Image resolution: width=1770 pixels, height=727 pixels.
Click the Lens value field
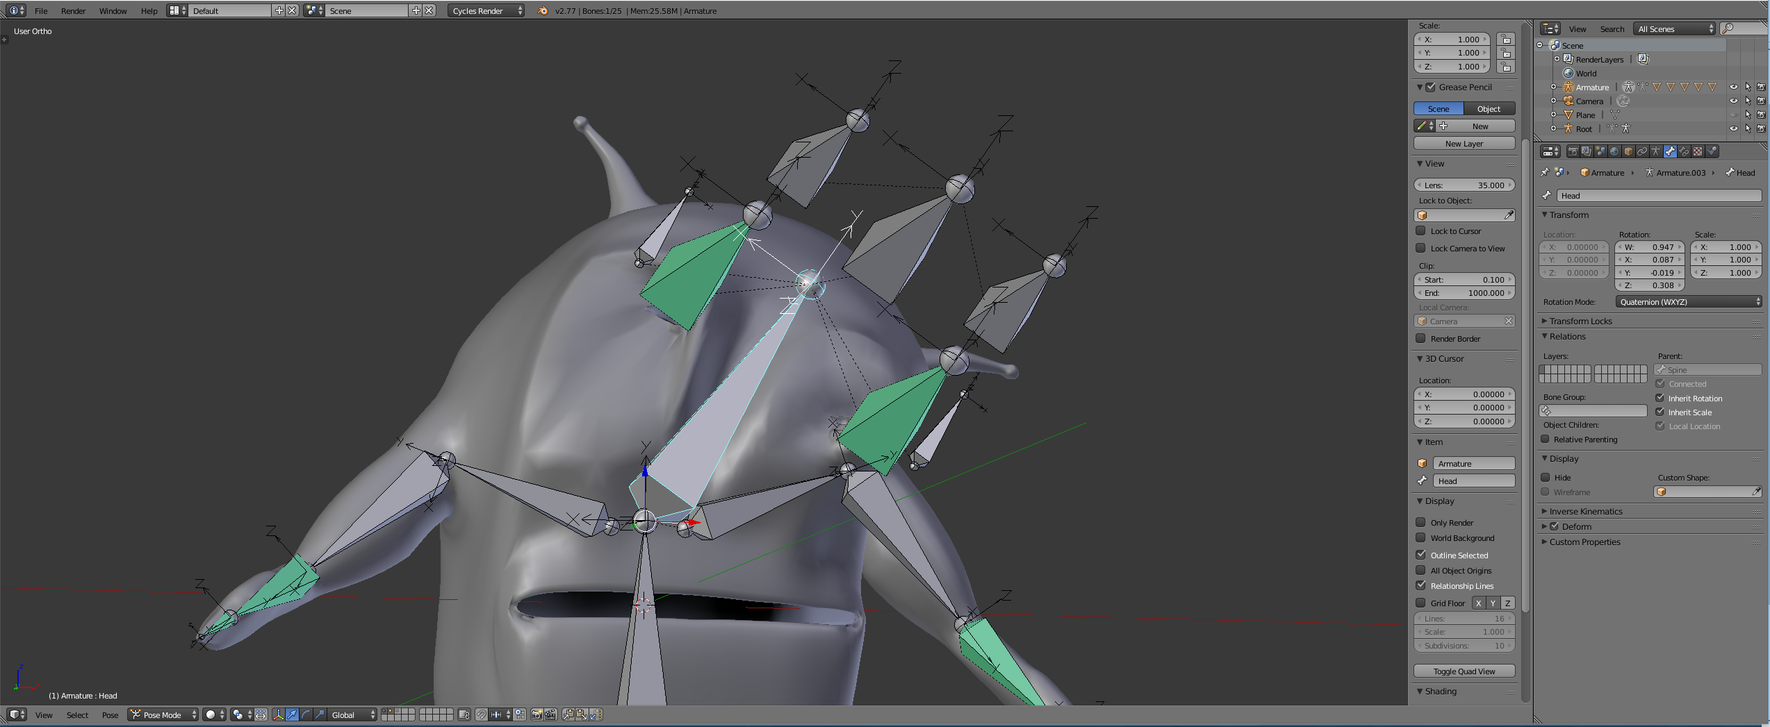click(1464, 185)
